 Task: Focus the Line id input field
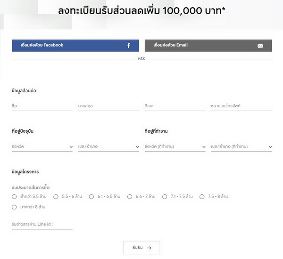click(x=42, y=224)
